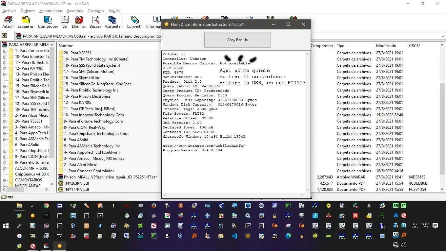
Task: Expand the '13- Para Phison Elec' tree node
Action: point(5,74)
